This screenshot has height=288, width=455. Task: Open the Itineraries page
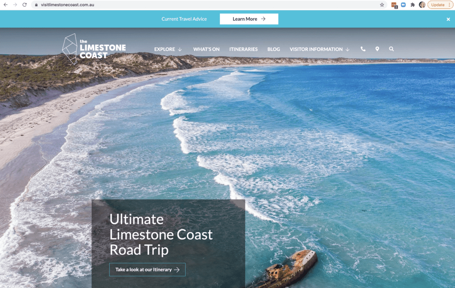(243, 49)
